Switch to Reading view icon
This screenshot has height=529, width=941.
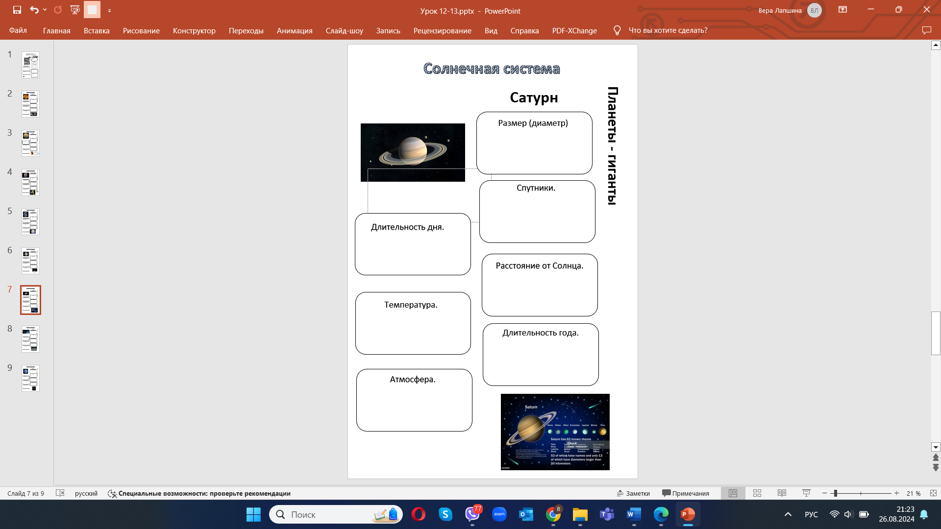pos(782,493)
